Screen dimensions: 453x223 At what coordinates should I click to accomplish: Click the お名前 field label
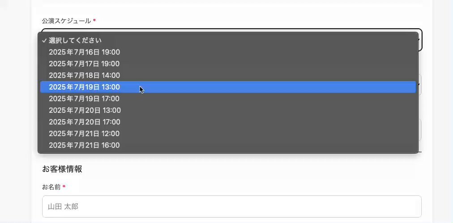pos(51,187)
